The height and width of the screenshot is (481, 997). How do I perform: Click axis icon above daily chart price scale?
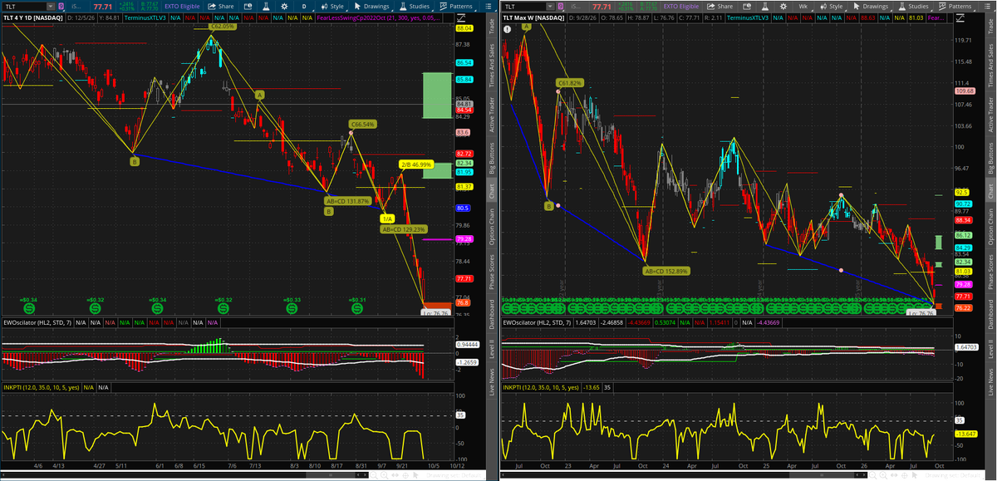click(x=463, y=17)
